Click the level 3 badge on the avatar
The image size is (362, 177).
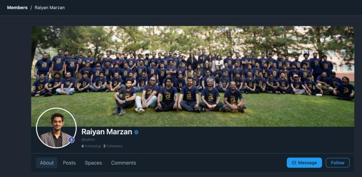71,140
